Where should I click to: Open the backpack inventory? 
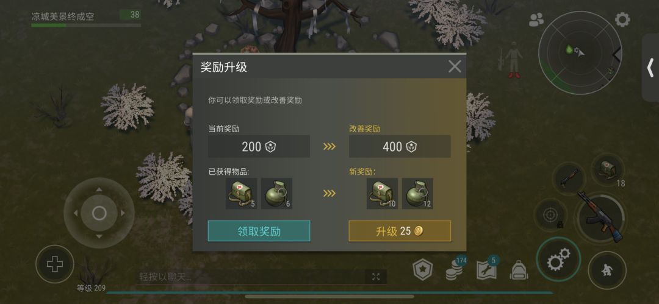(519, 270)
